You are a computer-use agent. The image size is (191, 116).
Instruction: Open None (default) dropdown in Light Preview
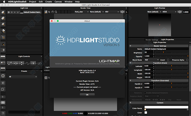tap(154, 12)
